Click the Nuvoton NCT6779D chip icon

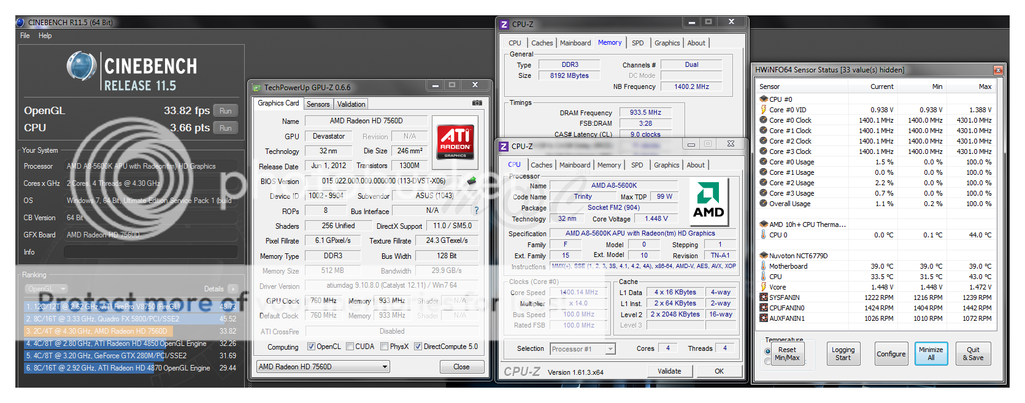tap(764, 256)
